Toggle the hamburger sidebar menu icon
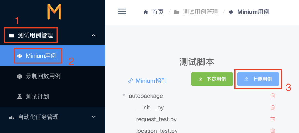 click(122, 11)
